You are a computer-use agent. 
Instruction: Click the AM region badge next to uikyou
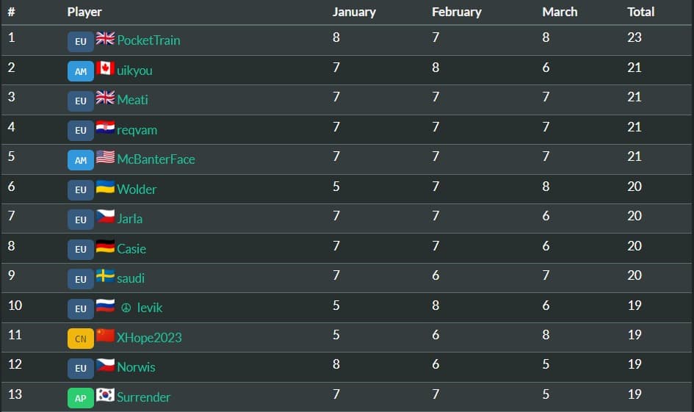(81, 71)
